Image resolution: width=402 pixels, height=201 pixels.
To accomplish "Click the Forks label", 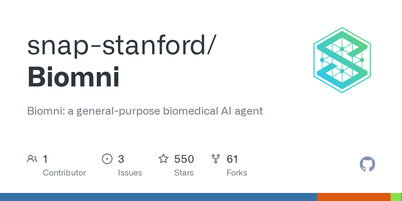I will (x=237, y=173).
